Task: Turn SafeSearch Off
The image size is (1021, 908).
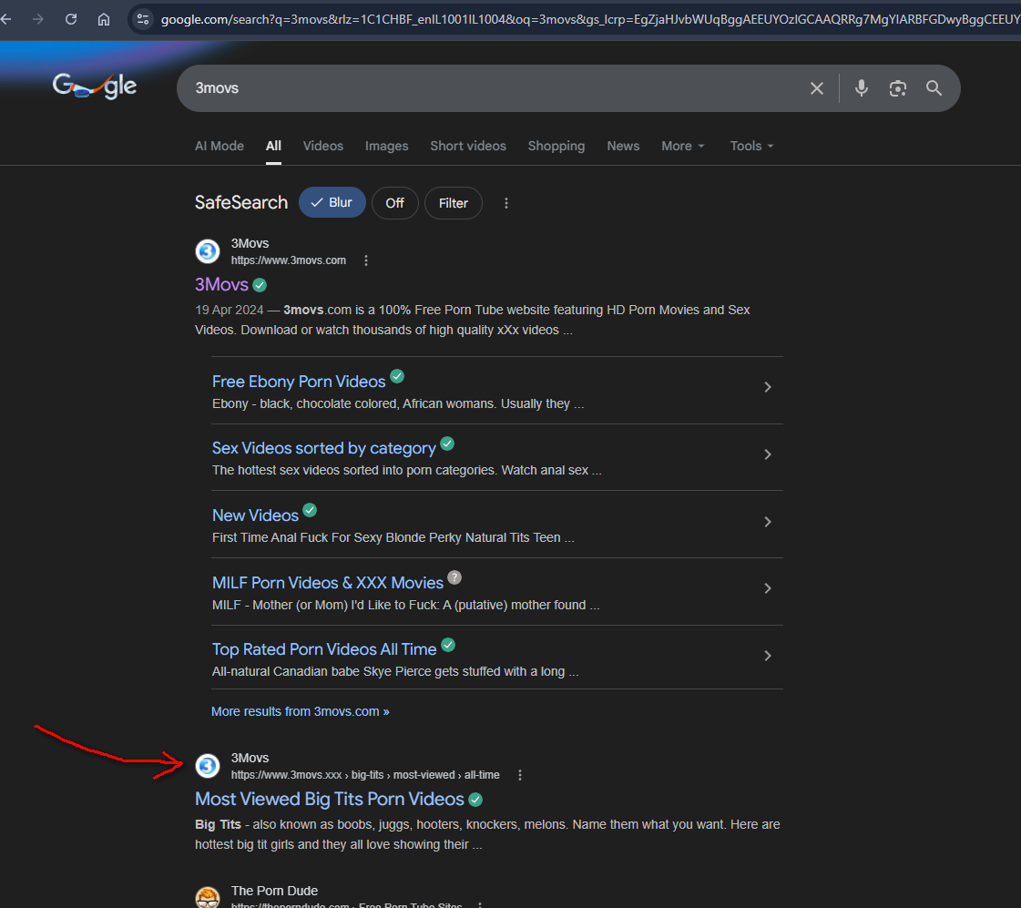Action: [394, 203]
